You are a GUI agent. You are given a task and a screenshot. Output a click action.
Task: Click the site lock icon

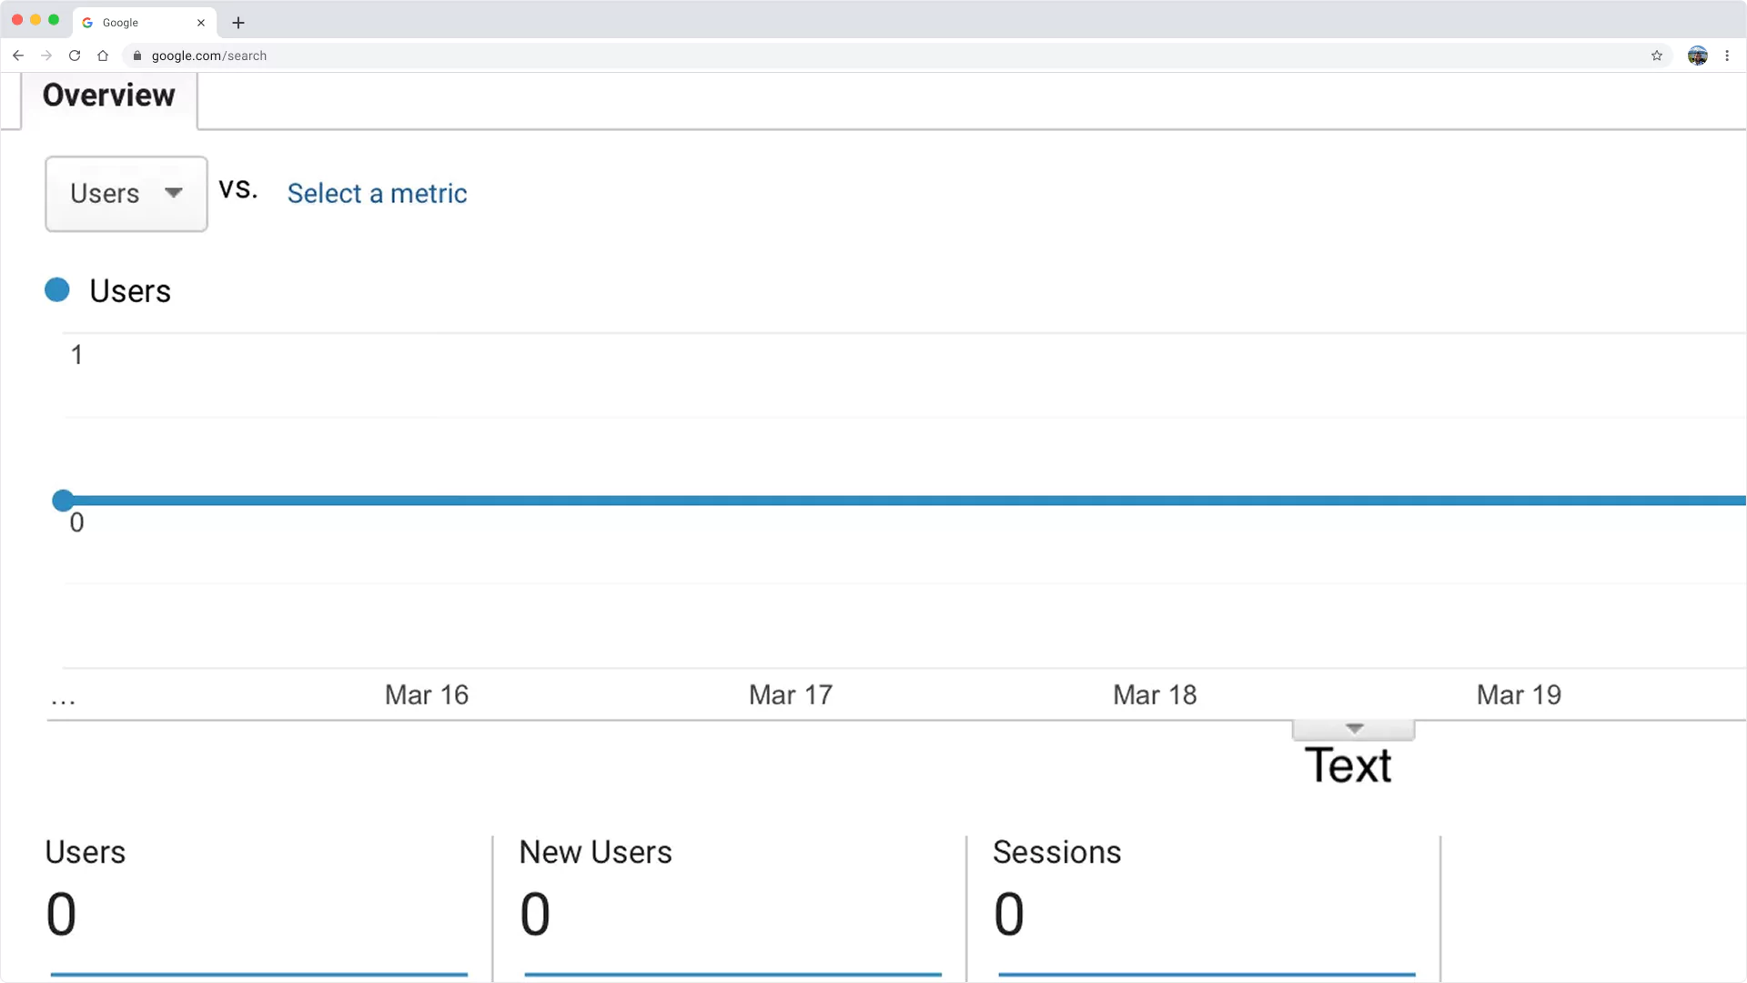(x=137, y=56)
